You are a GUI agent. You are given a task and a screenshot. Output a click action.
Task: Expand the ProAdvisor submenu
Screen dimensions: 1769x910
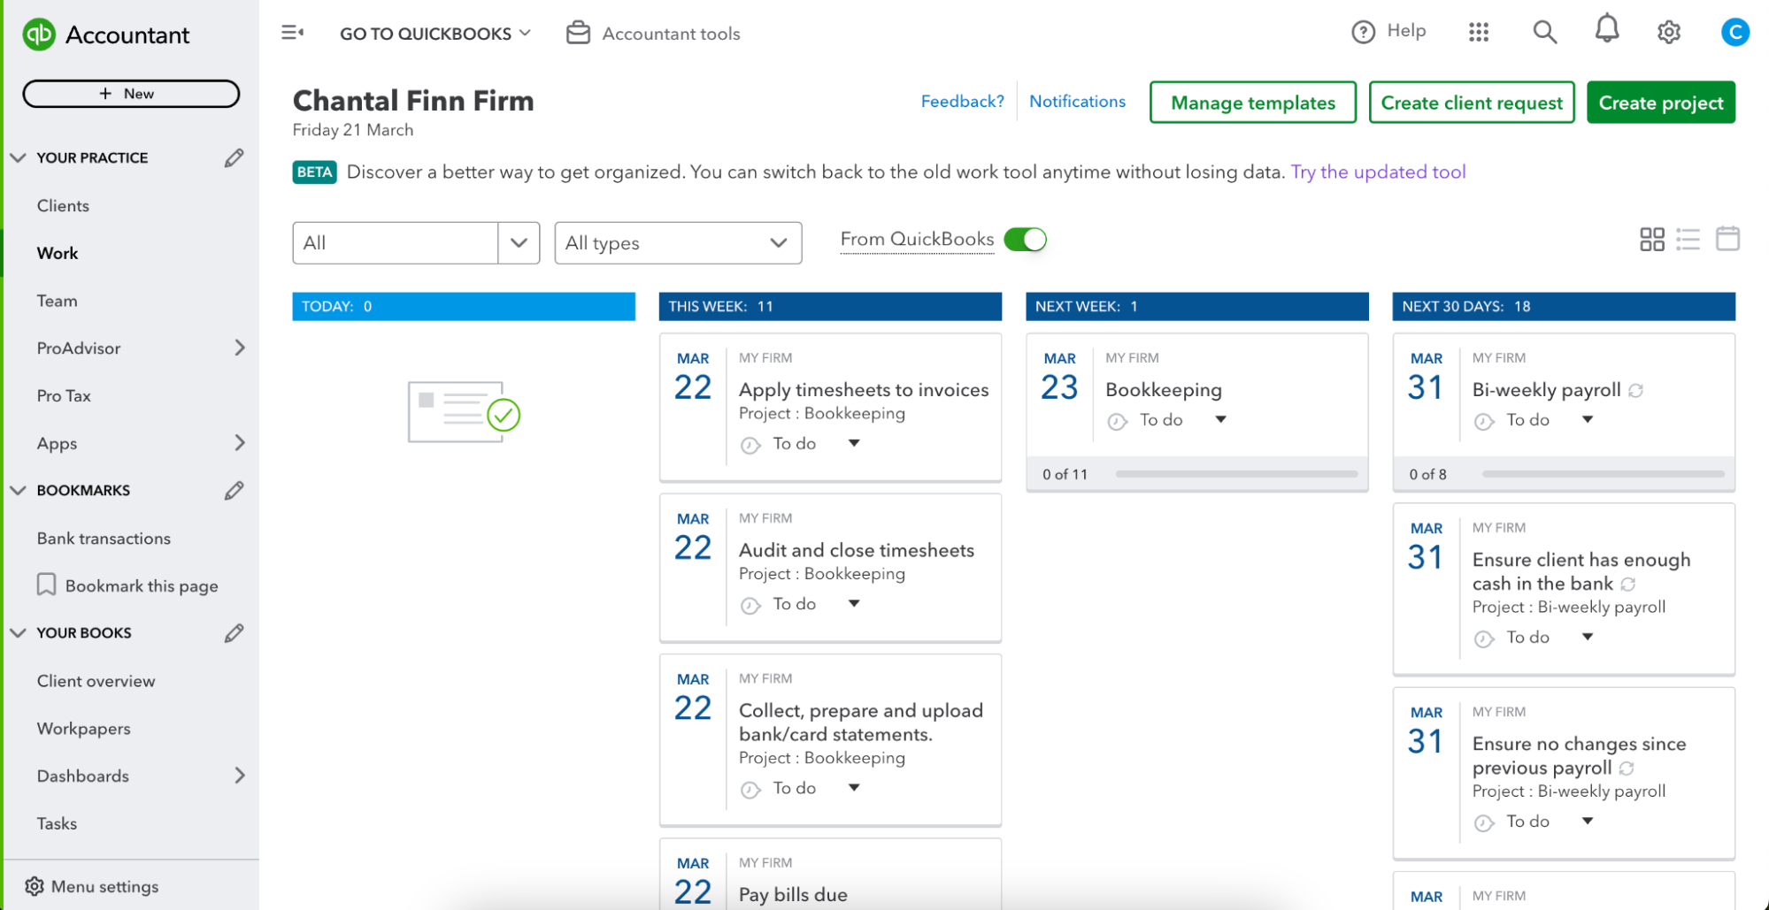point(240,348)
